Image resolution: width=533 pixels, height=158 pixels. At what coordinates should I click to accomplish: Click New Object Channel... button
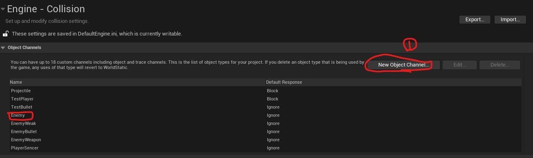tap(403, 65)
